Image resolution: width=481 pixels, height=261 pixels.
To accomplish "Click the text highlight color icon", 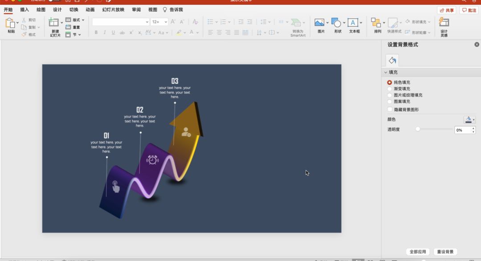I will [x=179, y=33].
